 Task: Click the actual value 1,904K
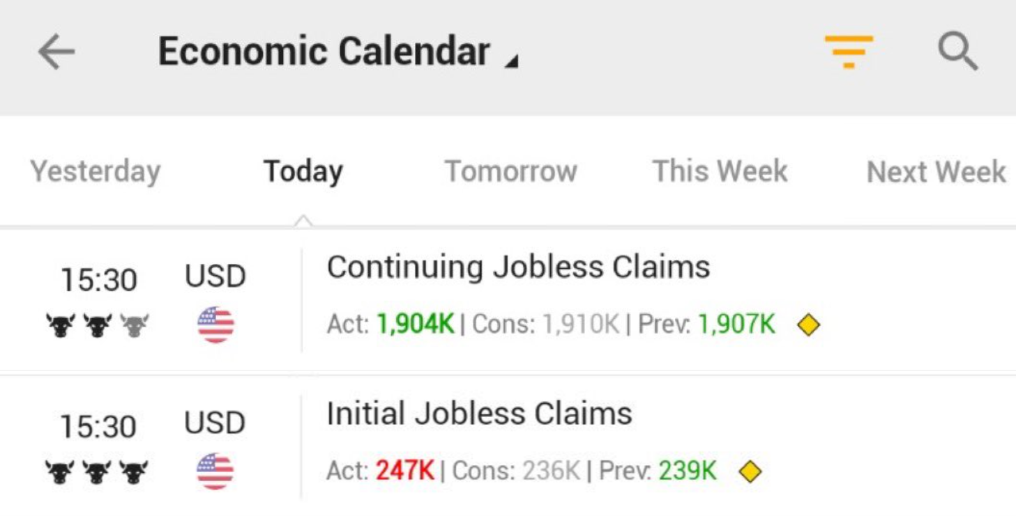tap(416, 325)
